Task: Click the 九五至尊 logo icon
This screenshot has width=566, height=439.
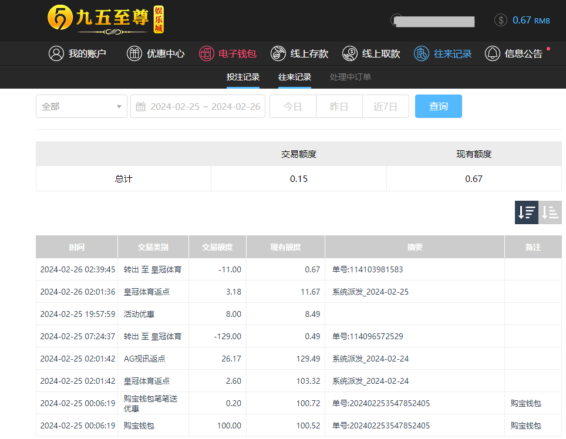Action: pyautogui.click(x=59, y=18)
